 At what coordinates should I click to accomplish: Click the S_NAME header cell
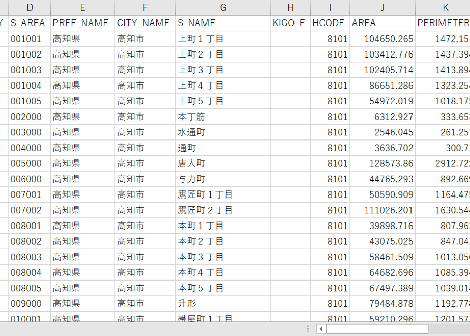[x=223, y=23]
